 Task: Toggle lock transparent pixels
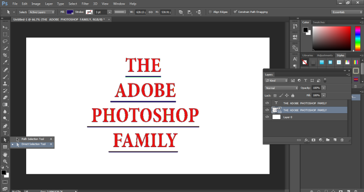[275, 95]
